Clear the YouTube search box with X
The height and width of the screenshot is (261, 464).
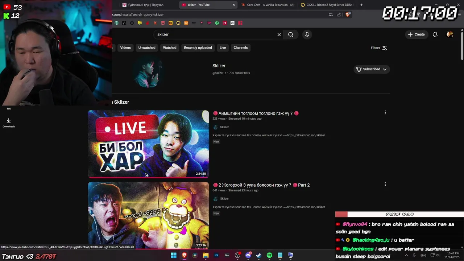click(x=279, y=34)
